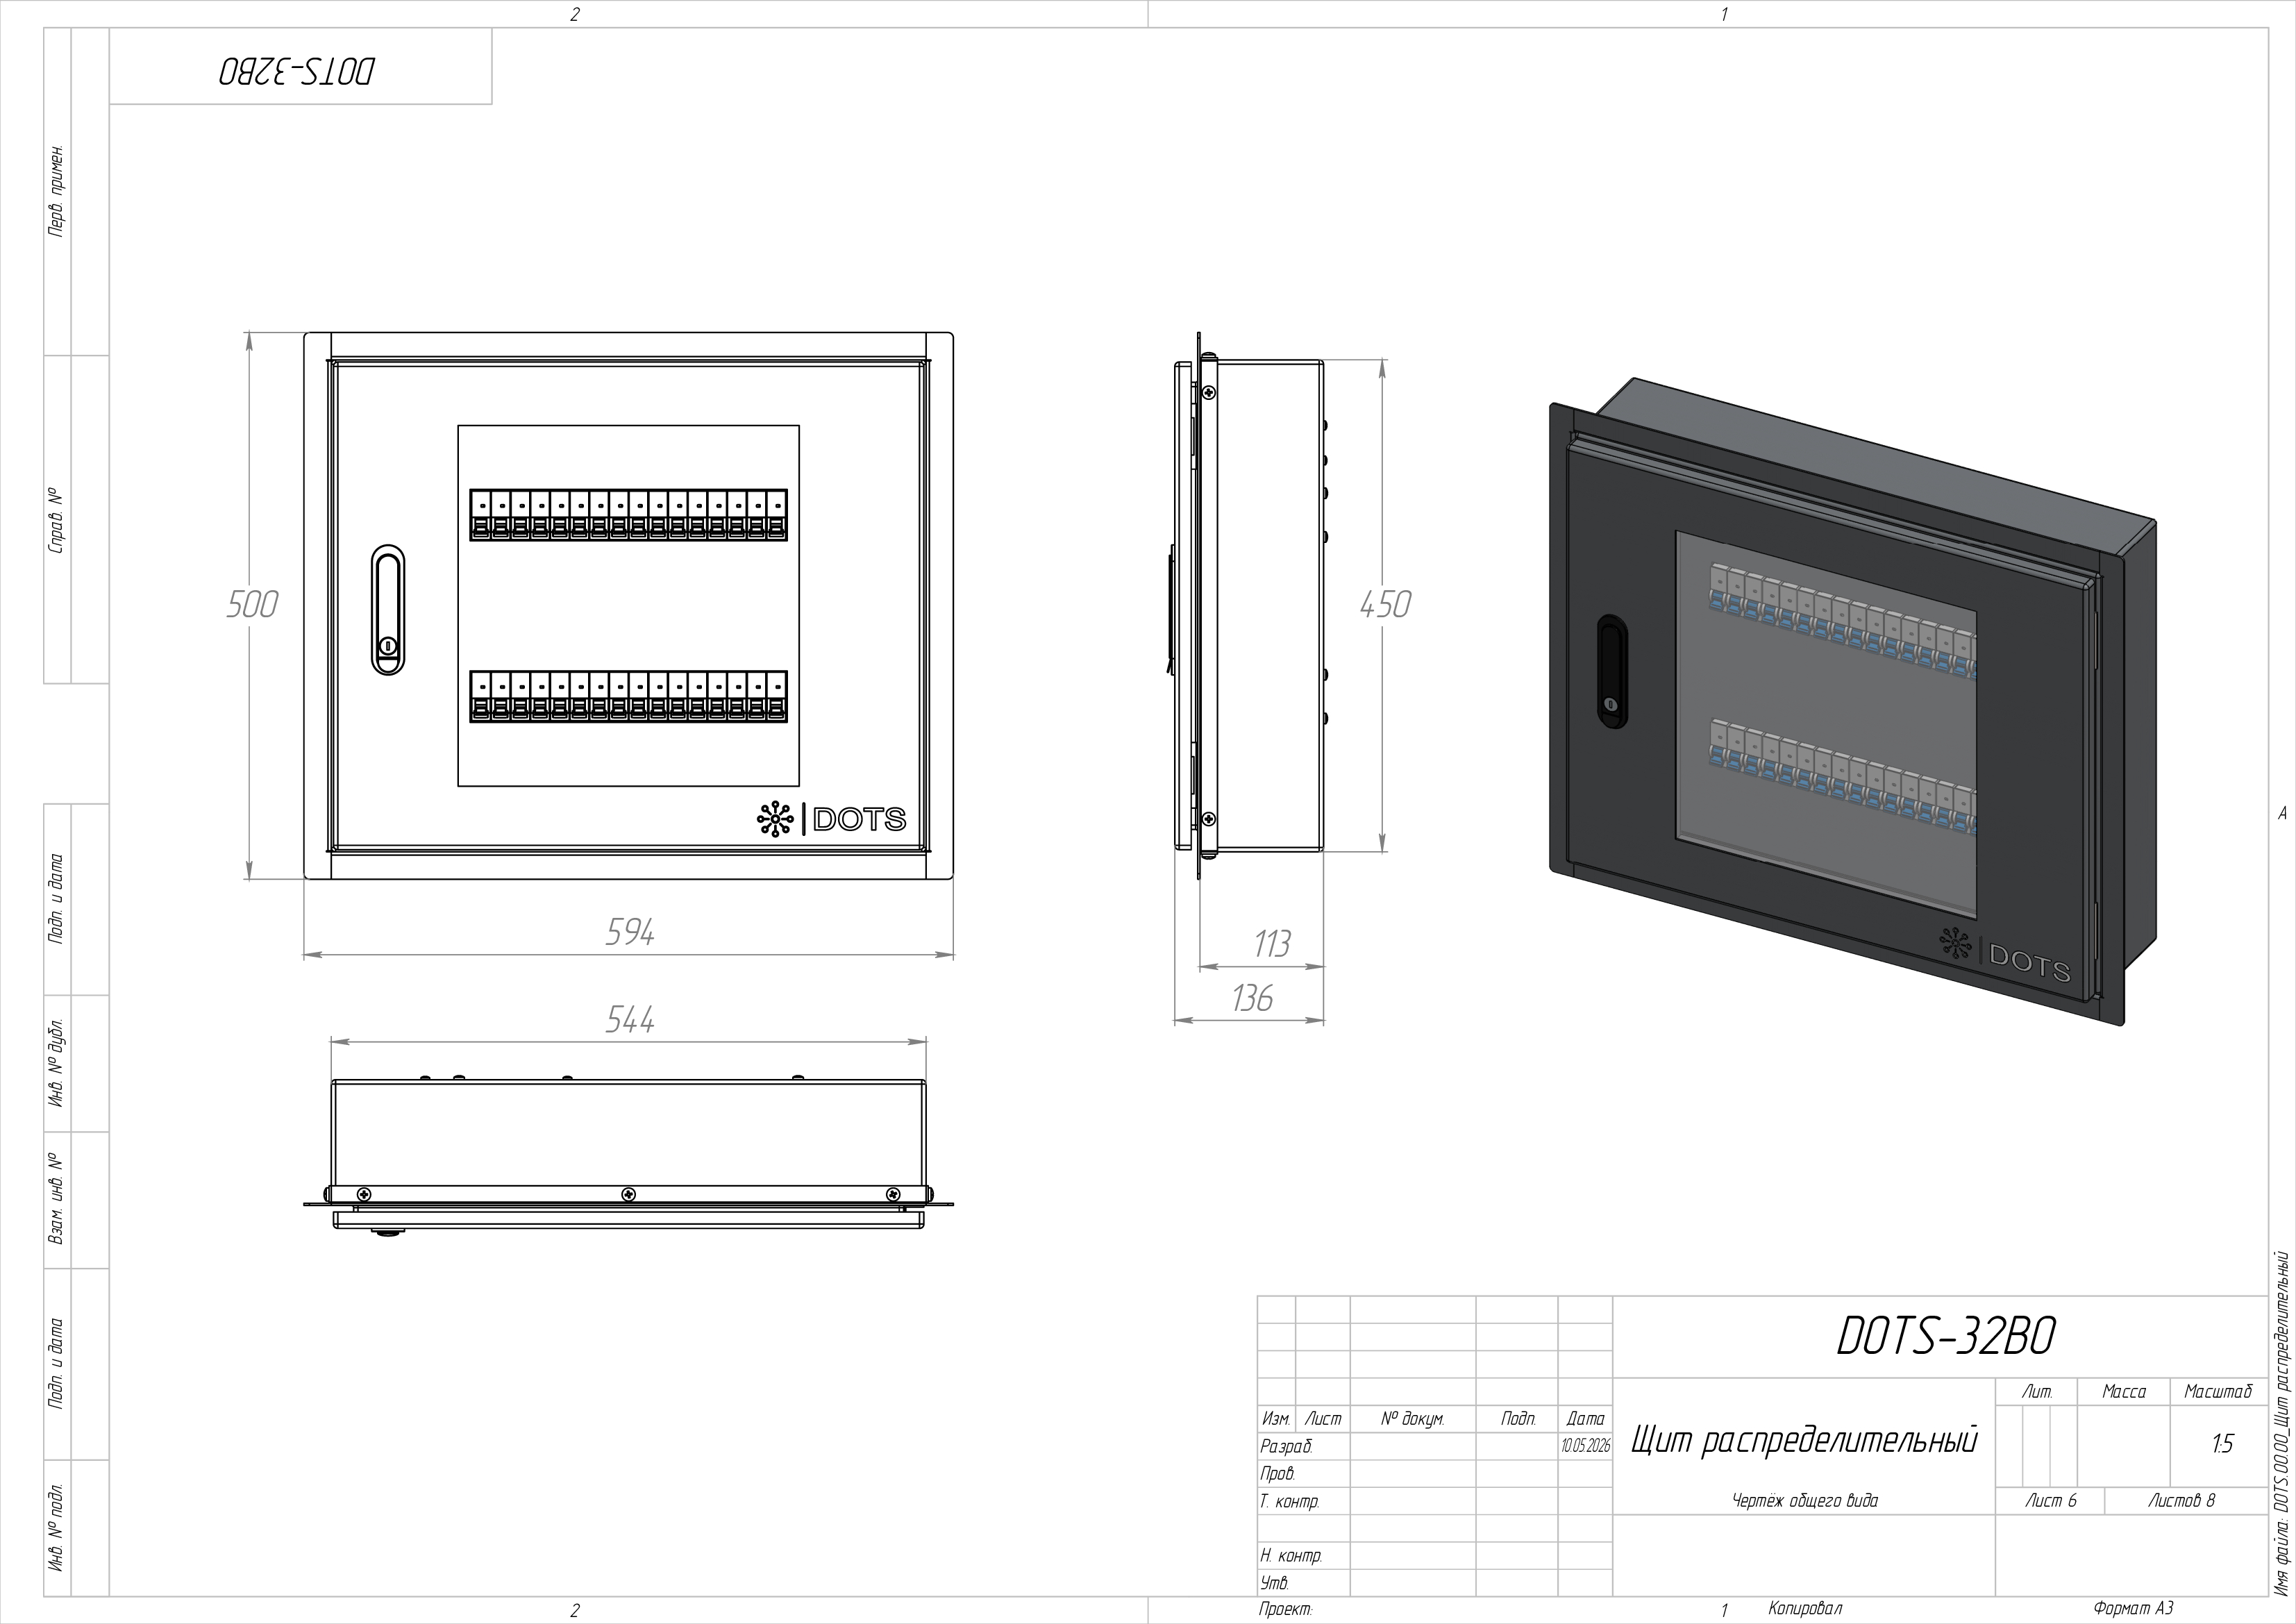2296x1624 pixels.
Task: Click the 'Лист 6' cell
Action: coord(2051,1500)
